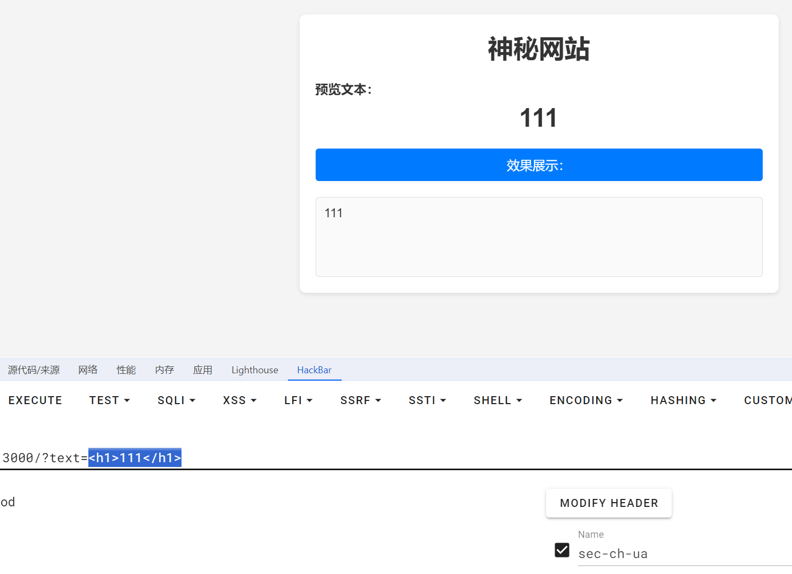The image size is (792, 574).
Task: Expand the LFI dropdown menu
Action: [299, 400]
